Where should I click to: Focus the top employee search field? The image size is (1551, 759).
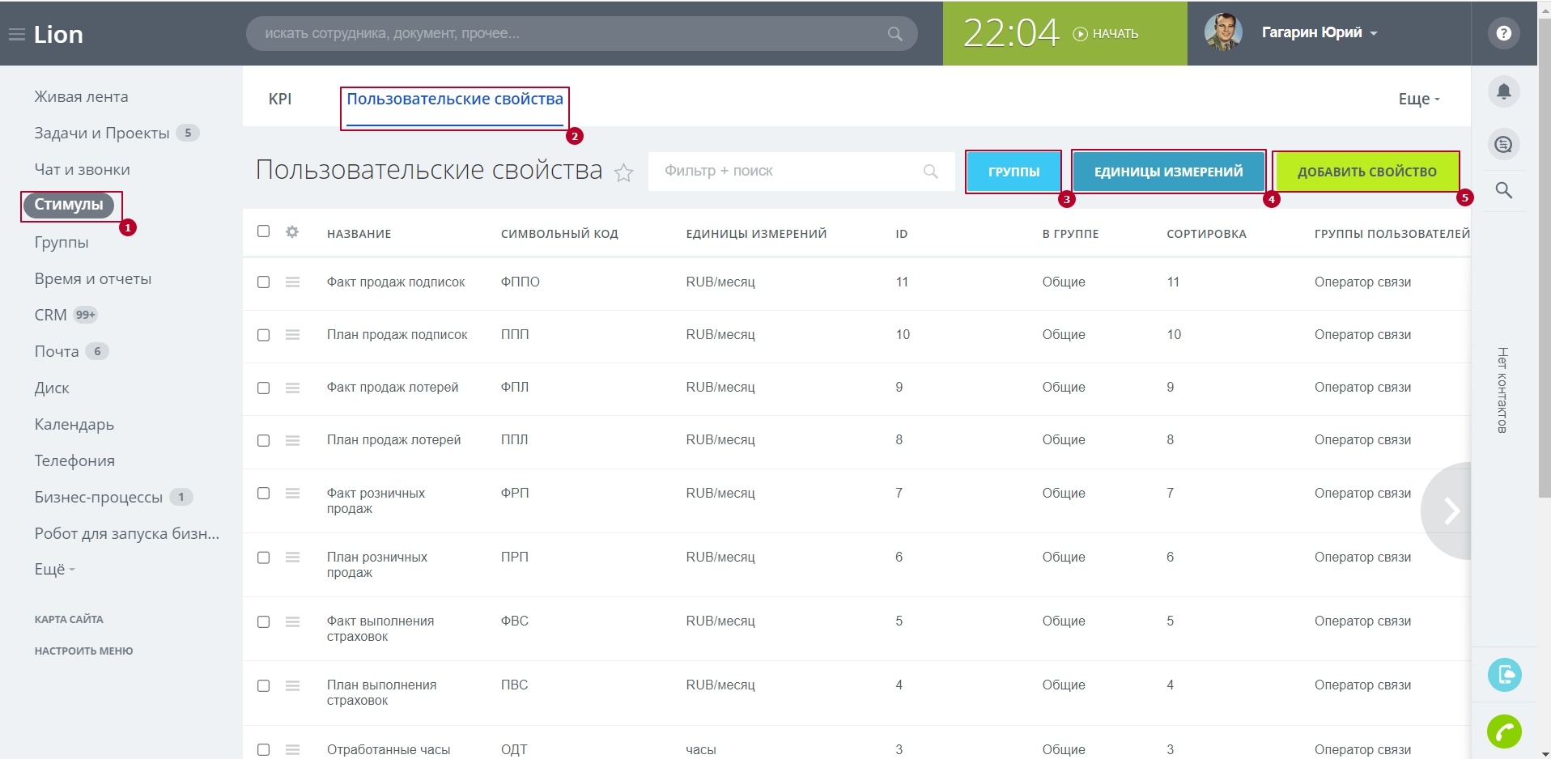tap(581, 34)
